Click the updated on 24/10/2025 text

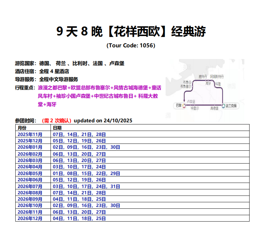tap(103, 120)
